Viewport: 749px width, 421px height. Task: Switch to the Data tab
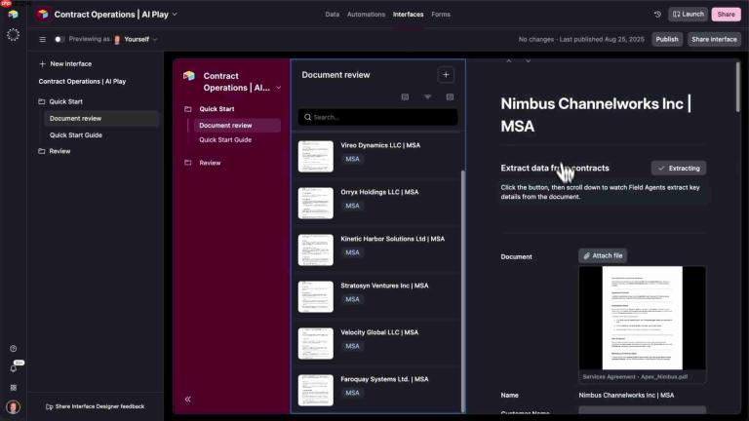coord(332,15)
